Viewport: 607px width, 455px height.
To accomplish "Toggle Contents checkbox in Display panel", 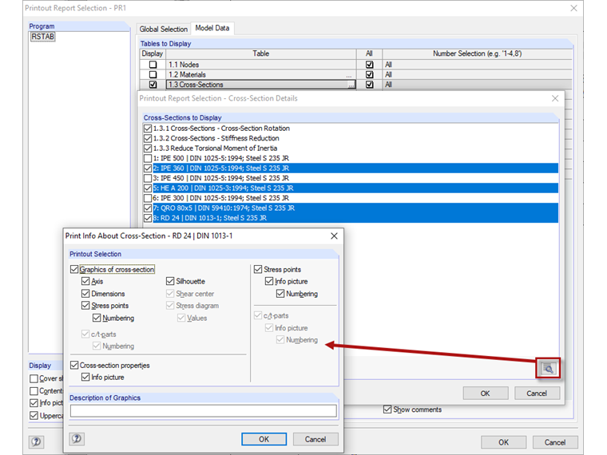I will (x=34, y=391).
